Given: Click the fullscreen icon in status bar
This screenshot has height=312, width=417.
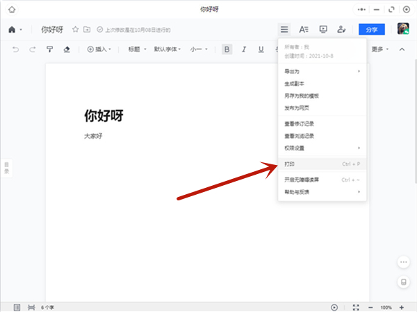Looking at the screenshot, I should pos(356,307).
